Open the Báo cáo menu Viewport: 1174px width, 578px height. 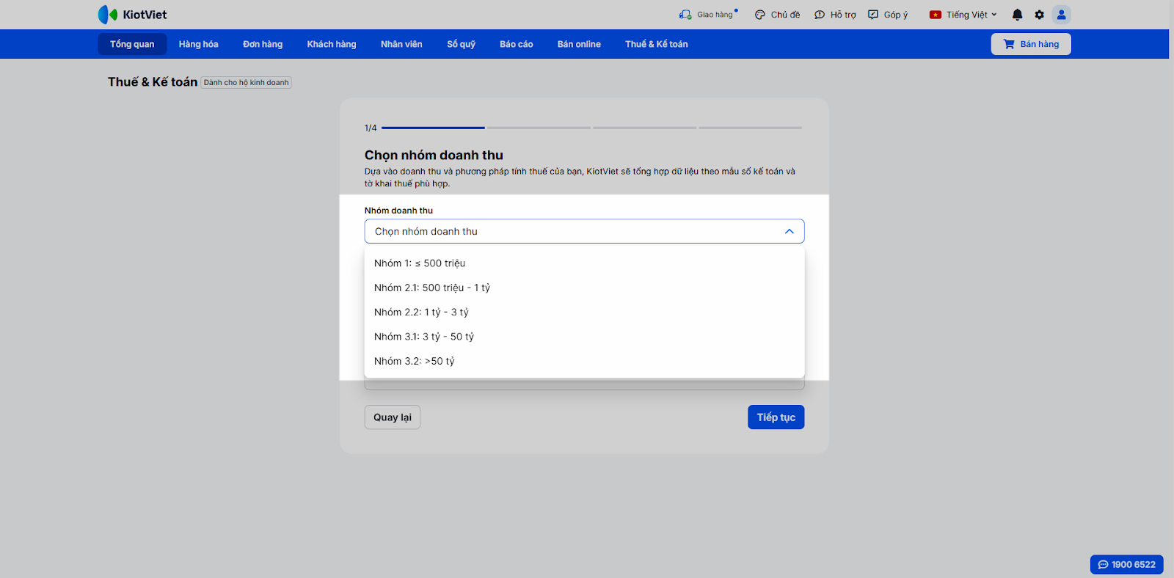(517, 44)
